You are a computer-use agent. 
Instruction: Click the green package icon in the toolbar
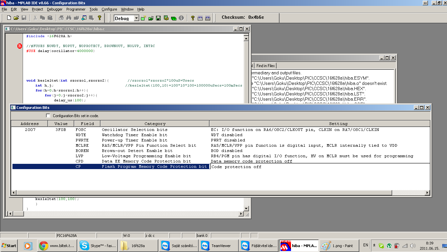click(x=174, y=18)
